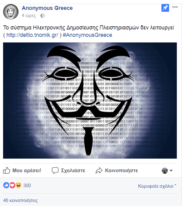
Task: Open the 300 reactions count list
Action: point(27,186)
